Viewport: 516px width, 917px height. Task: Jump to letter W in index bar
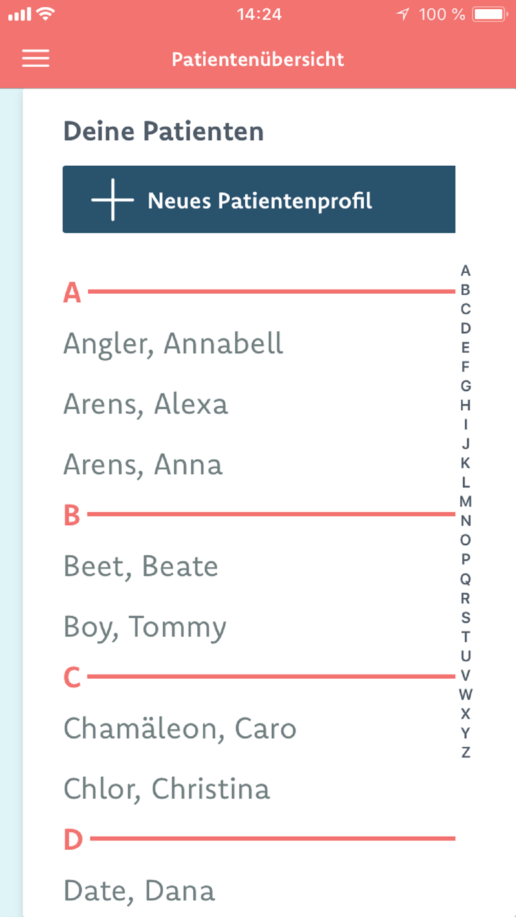[x=466, y=694]
